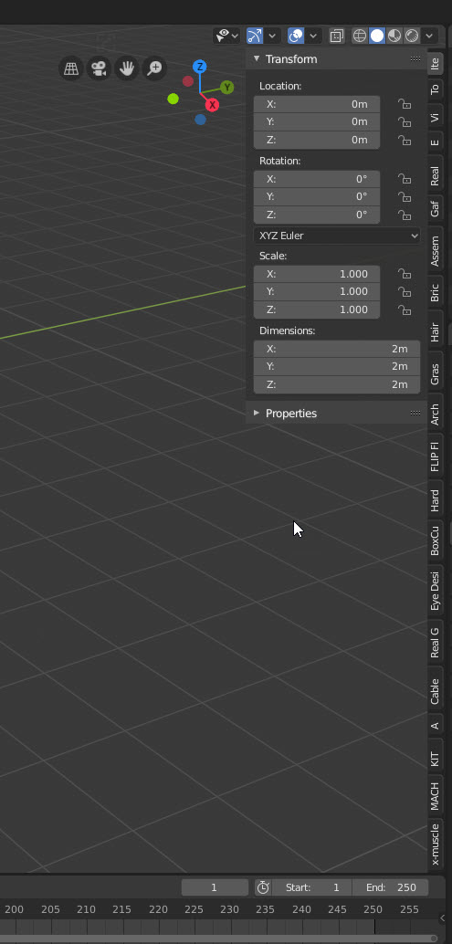Click the negative X dark red gizmo dot
The image size is (452, 944).
coord(188,80)
